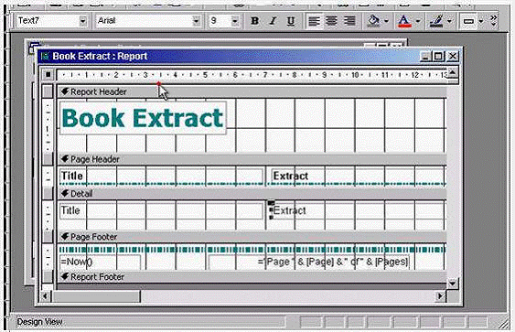Click the =Now() text box
Viewport: 515px width, 332px height.
(100, 262)
